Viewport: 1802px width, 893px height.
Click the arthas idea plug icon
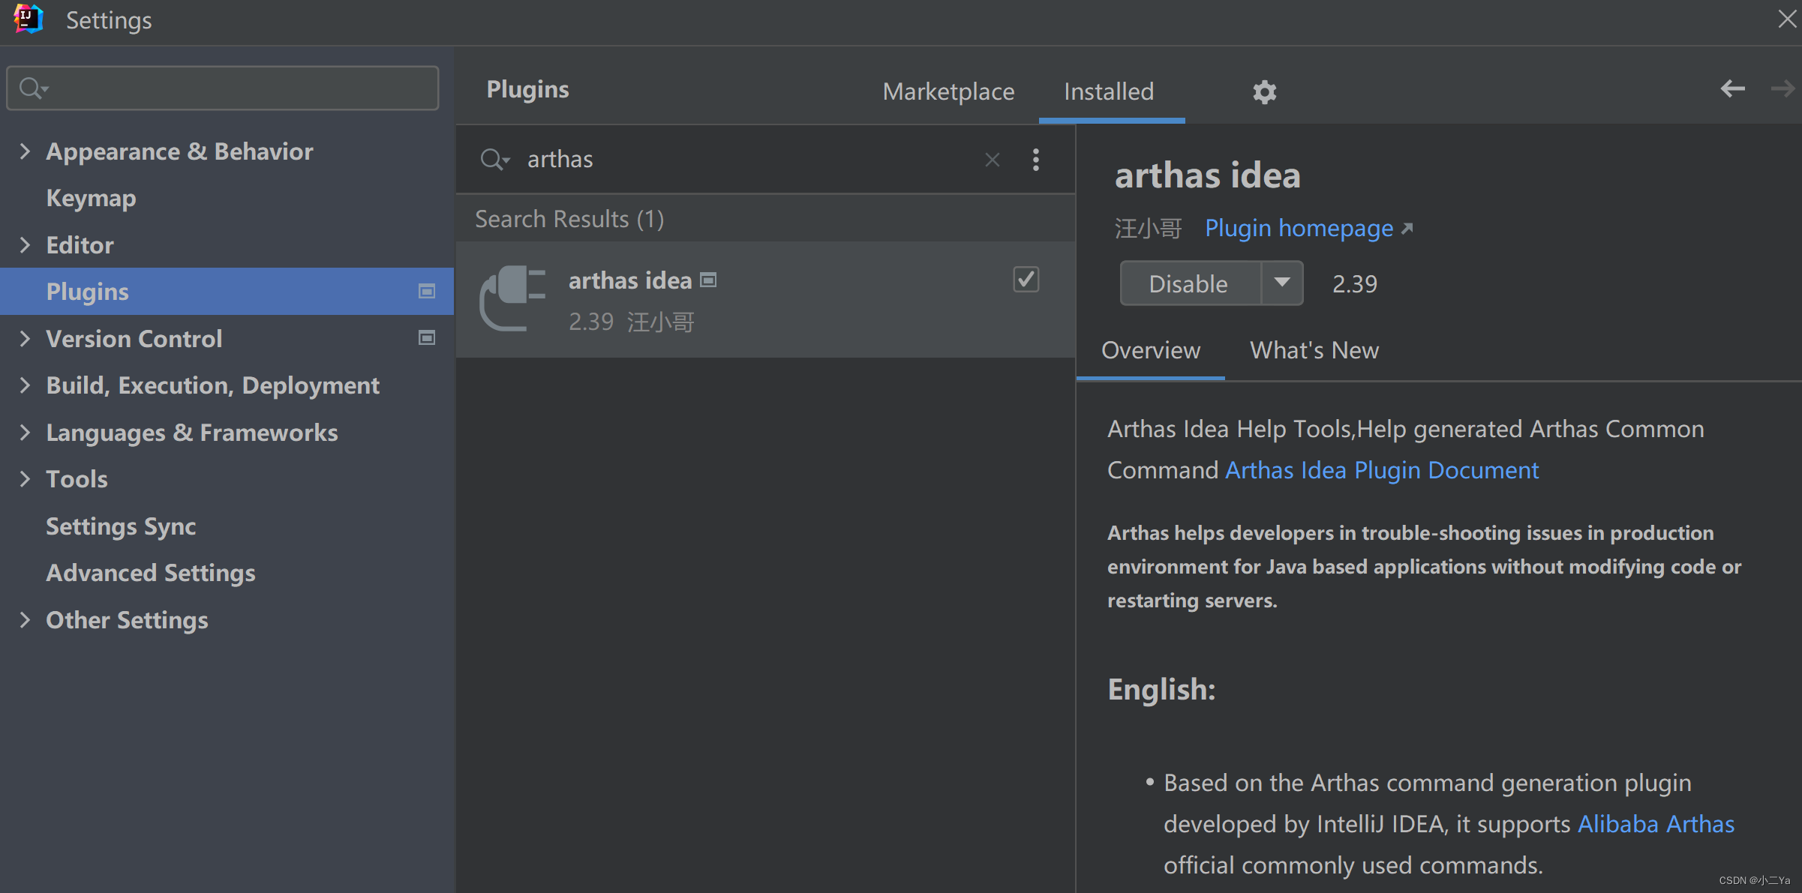coord(513,298)
